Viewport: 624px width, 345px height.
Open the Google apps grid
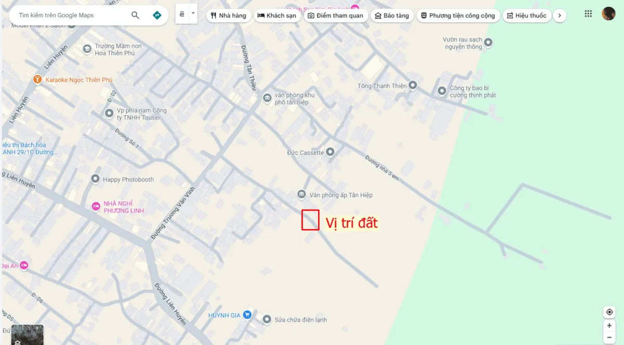point(588,14)
